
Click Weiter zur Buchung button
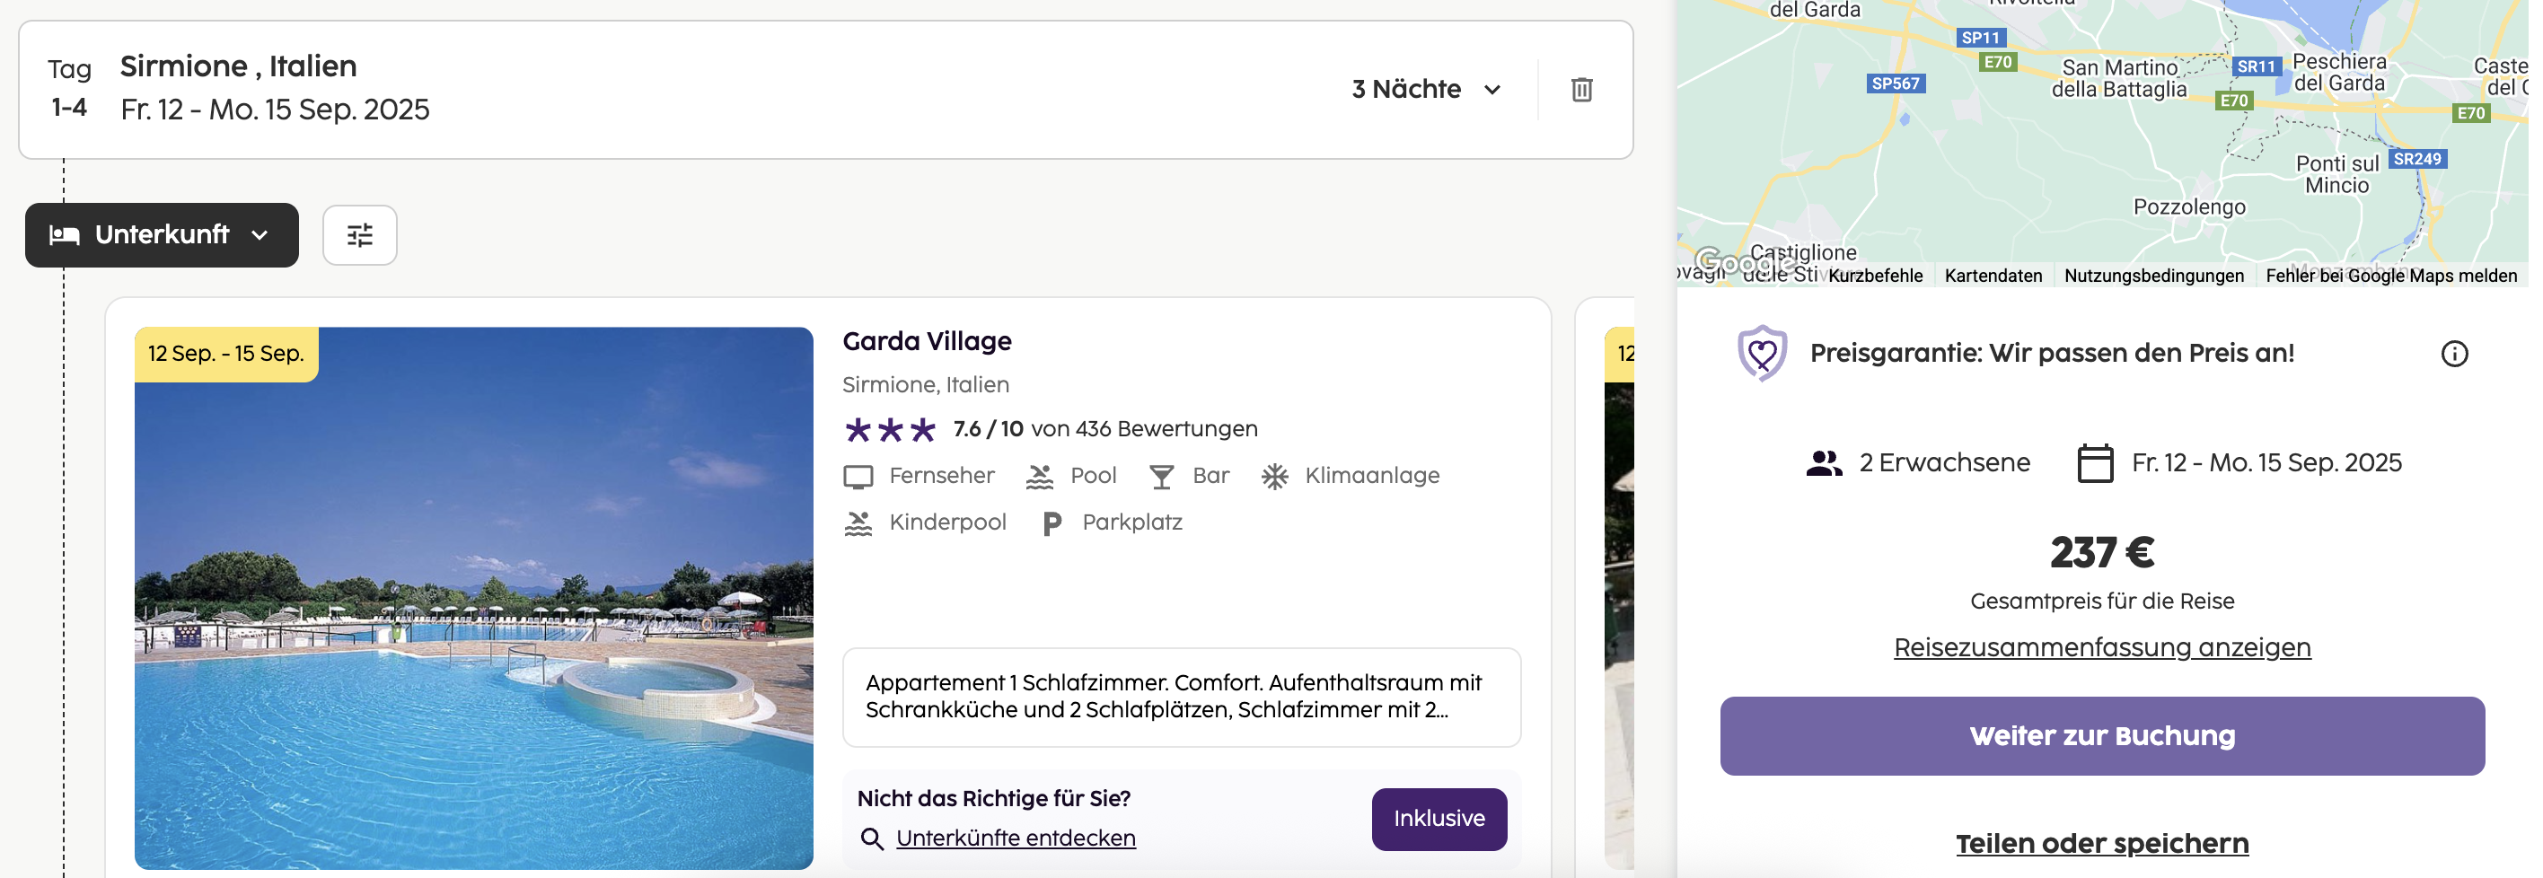coord(2102,737)
